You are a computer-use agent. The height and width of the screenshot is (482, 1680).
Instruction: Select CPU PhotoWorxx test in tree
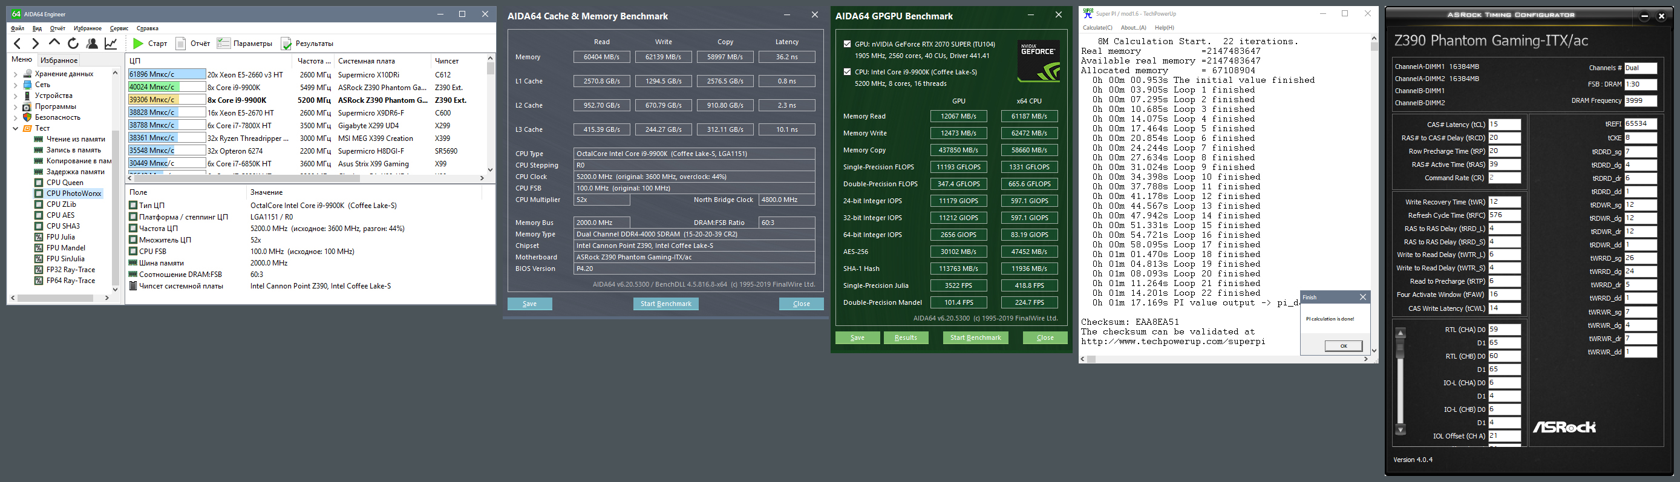[x=74, y=194]
